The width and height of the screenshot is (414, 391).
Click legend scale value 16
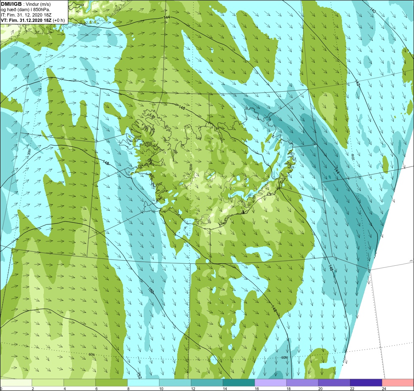point(257,389)
